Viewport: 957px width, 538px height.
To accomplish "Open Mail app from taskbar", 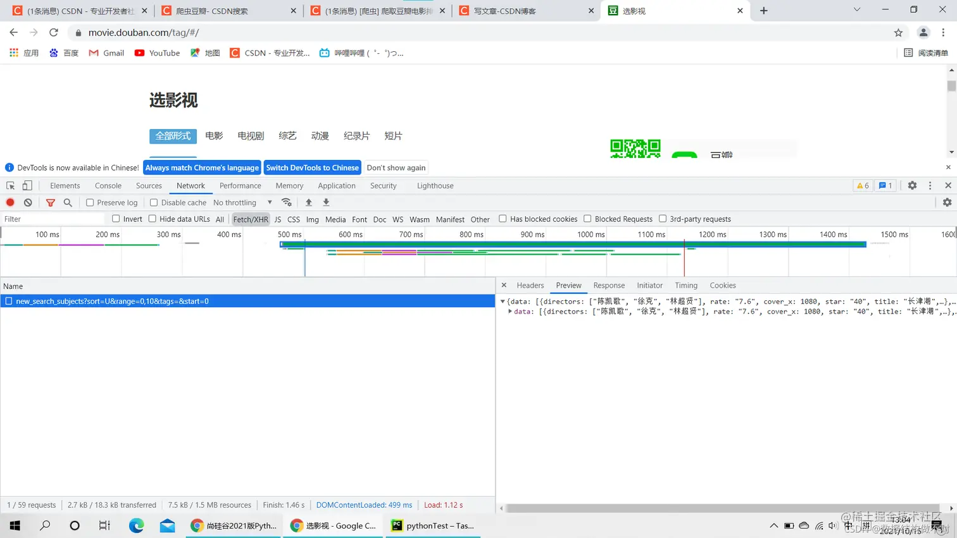I will [167, 525].
